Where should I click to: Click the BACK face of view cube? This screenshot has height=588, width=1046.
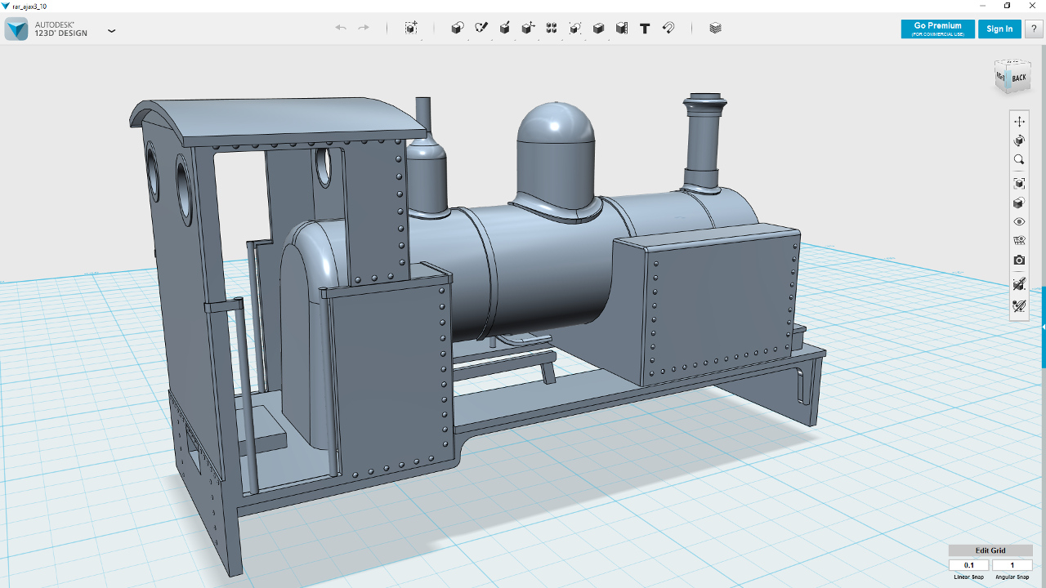[1018, 78]
